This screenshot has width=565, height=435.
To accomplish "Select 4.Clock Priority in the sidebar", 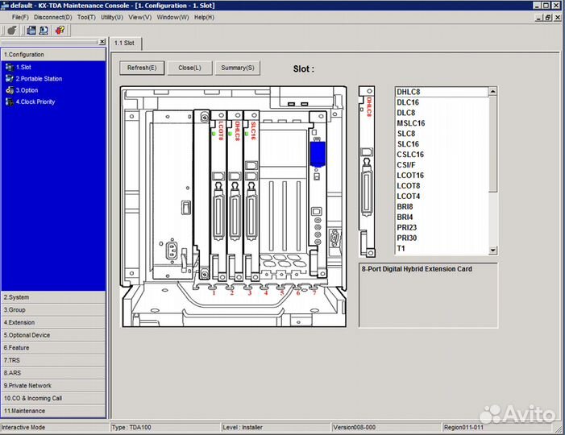I will (35, 101).
